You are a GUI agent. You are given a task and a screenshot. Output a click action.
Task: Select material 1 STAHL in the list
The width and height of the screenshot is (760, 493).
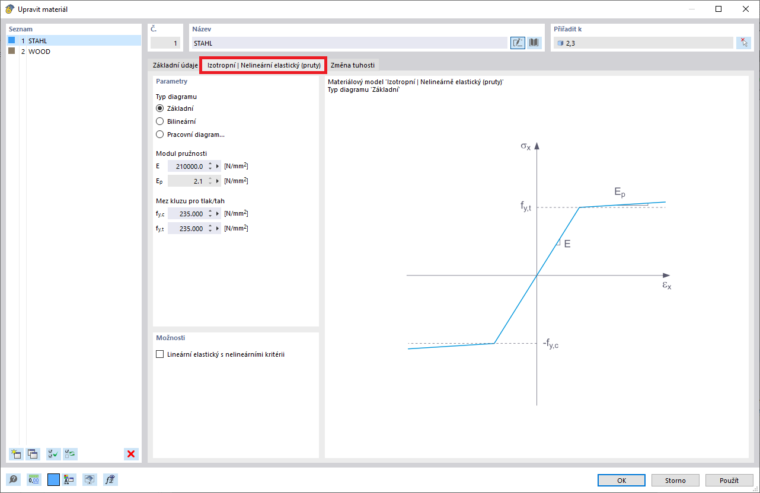tap(74, 41)
